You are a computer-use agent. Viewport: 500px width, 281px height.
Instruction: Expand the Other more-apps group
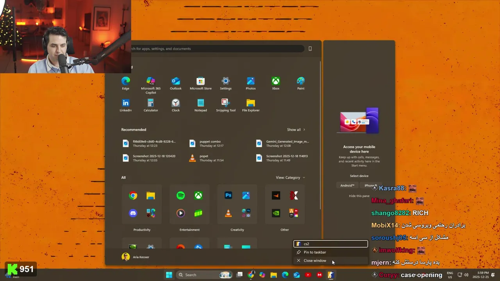[294, 213]
